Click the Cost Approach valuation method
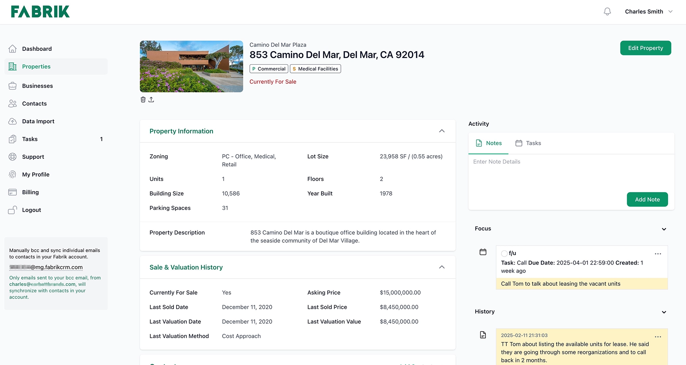The width and height of the screenshot is (686, 365). tap(241, 336)
